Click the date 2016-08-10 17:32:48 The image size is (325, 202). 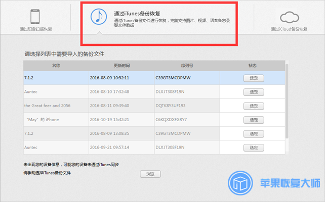click(109, 92)
